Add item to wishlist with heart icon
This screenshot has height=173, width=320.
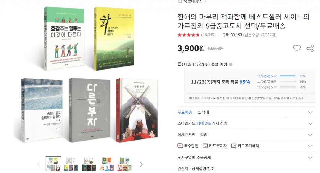point(297,48)
